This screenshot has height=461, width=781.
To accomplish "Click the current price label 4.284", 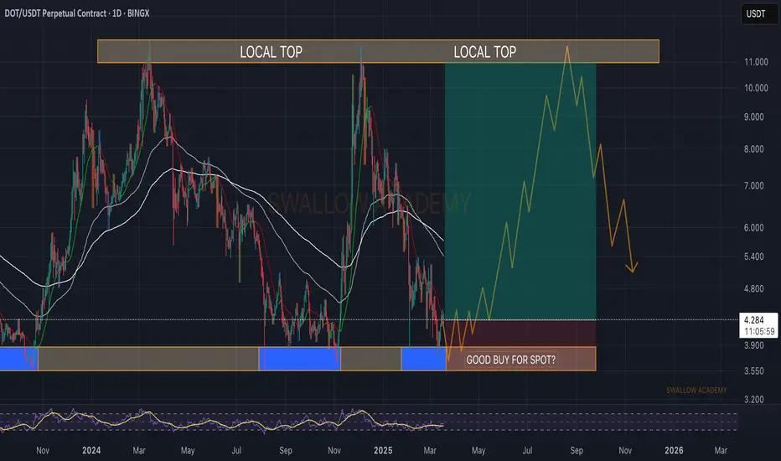I will (x=753, y=320).
